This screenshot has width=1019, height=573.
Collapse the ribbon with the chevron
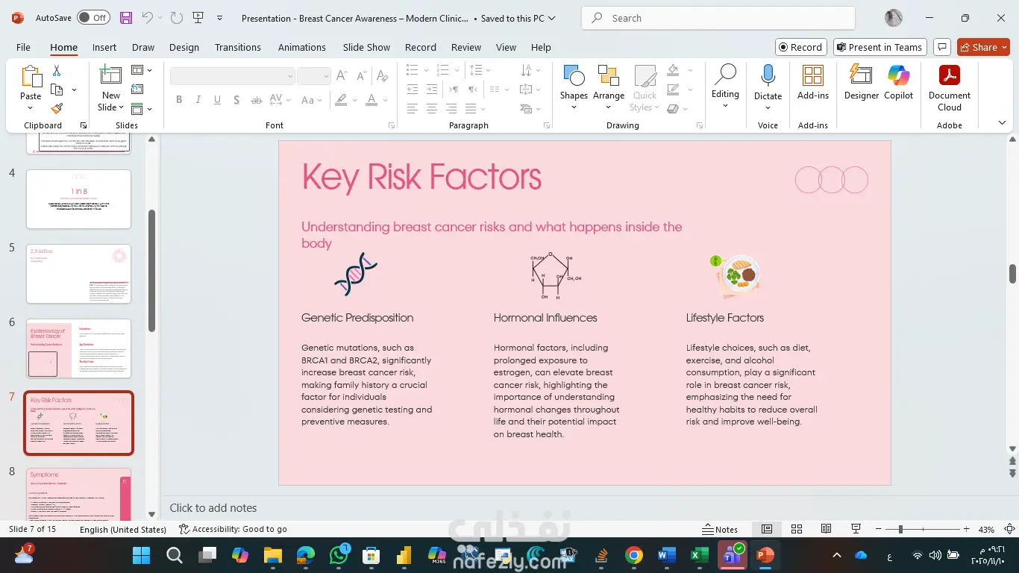1002,123
